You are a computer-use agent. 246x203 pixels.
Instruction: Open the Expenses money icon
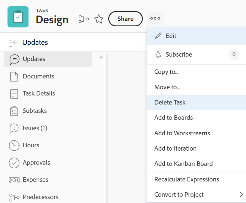(14, 180)
